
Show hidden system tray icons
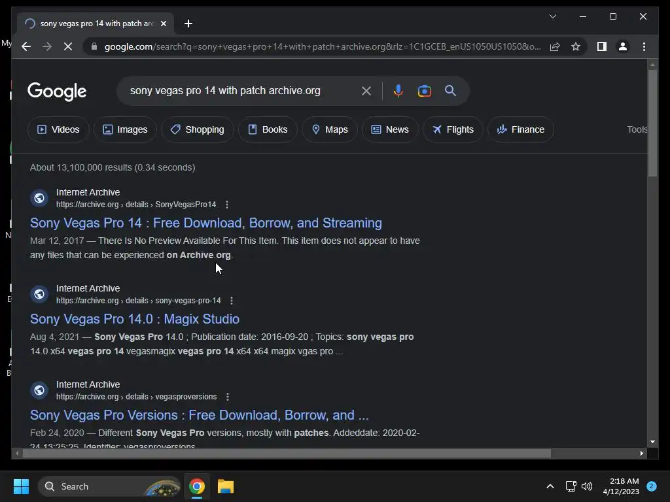[x=550, y=486]
